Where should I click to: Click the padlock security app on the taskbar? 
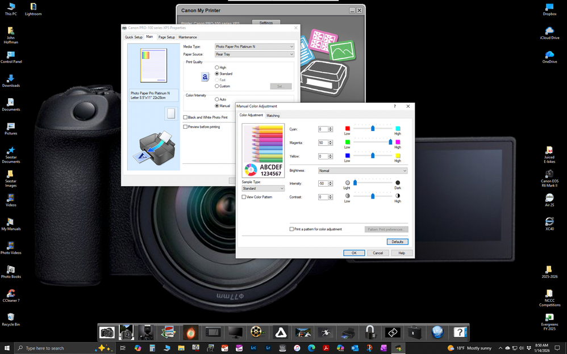[x=370, y=333]
